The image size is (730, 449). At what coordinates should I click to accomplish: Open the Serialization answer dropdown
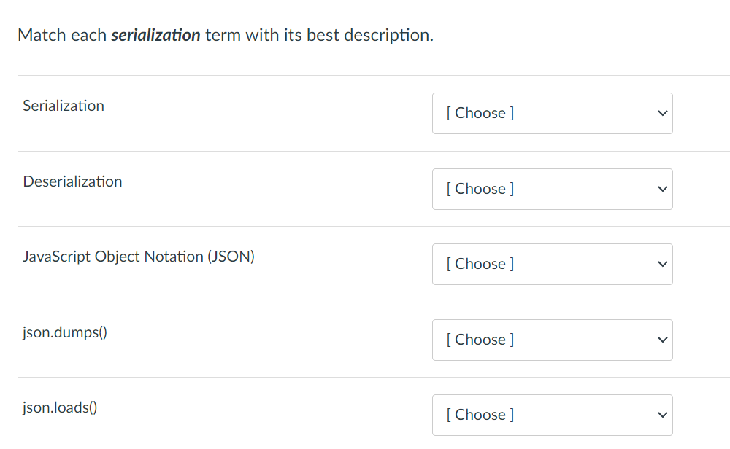click(553, 113)
